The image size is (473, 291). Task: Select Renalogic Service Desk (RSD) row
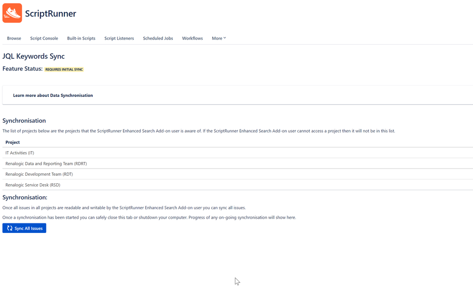click(238, 185)
